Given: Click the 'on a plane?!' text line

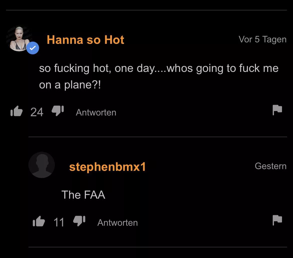Looking at the screenshot, I should coord(70,85).
